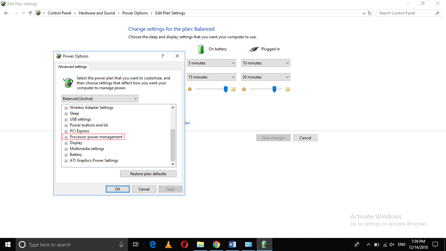Open the volume control in the system tray
The image size is (446, 251).
click(391, 244)
